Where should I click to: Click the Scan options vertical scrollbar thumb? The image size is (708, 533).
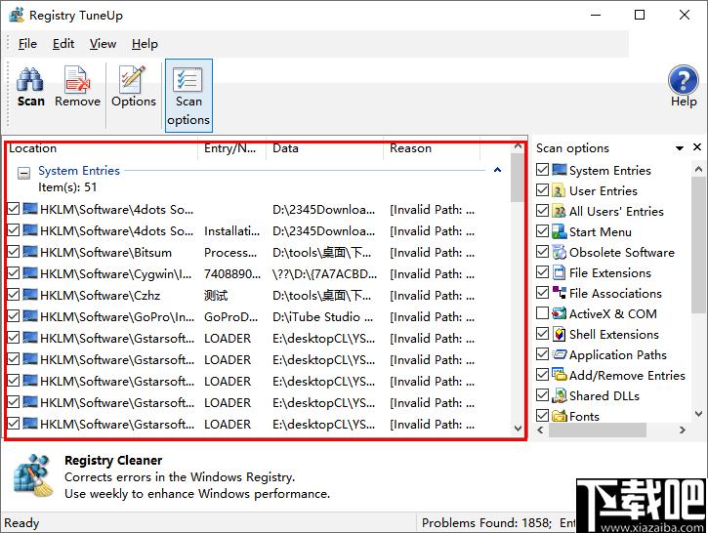coord(698,244)
